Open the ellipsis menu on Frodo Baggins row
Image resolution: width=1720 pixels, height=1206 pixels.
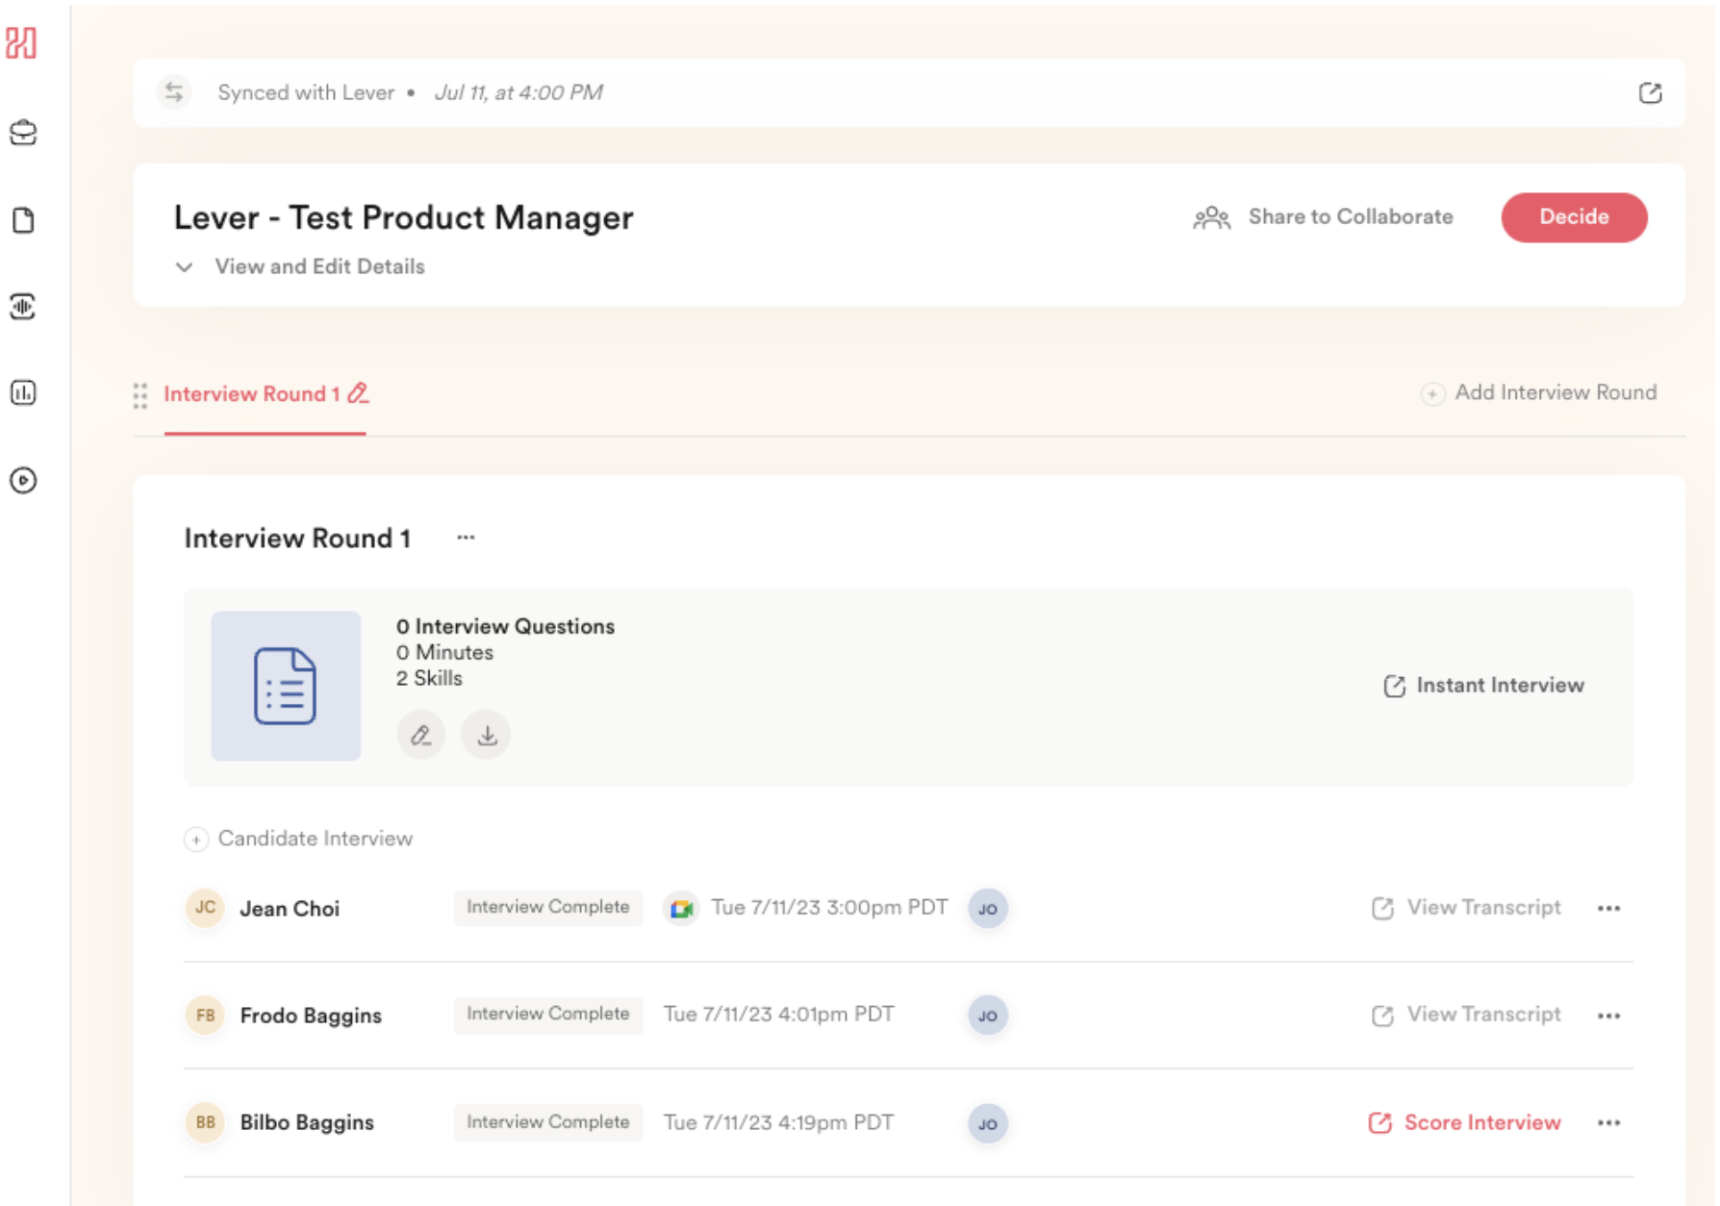[x=1609, y=1015]
